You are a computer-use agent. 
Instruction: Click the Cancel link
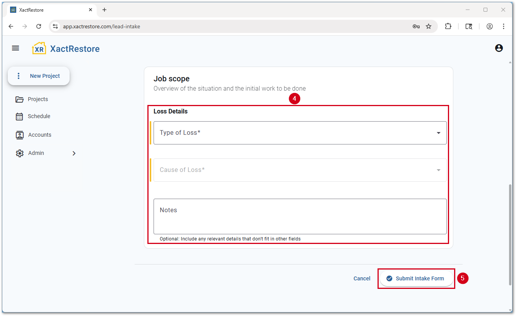click(x=362, y=278)
